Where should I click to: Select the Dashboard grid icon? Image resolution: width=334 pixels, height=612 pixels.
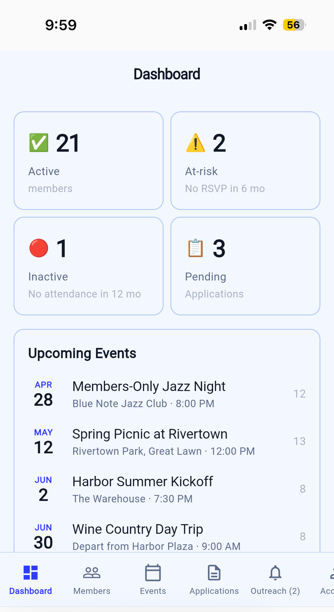[31, 573]
